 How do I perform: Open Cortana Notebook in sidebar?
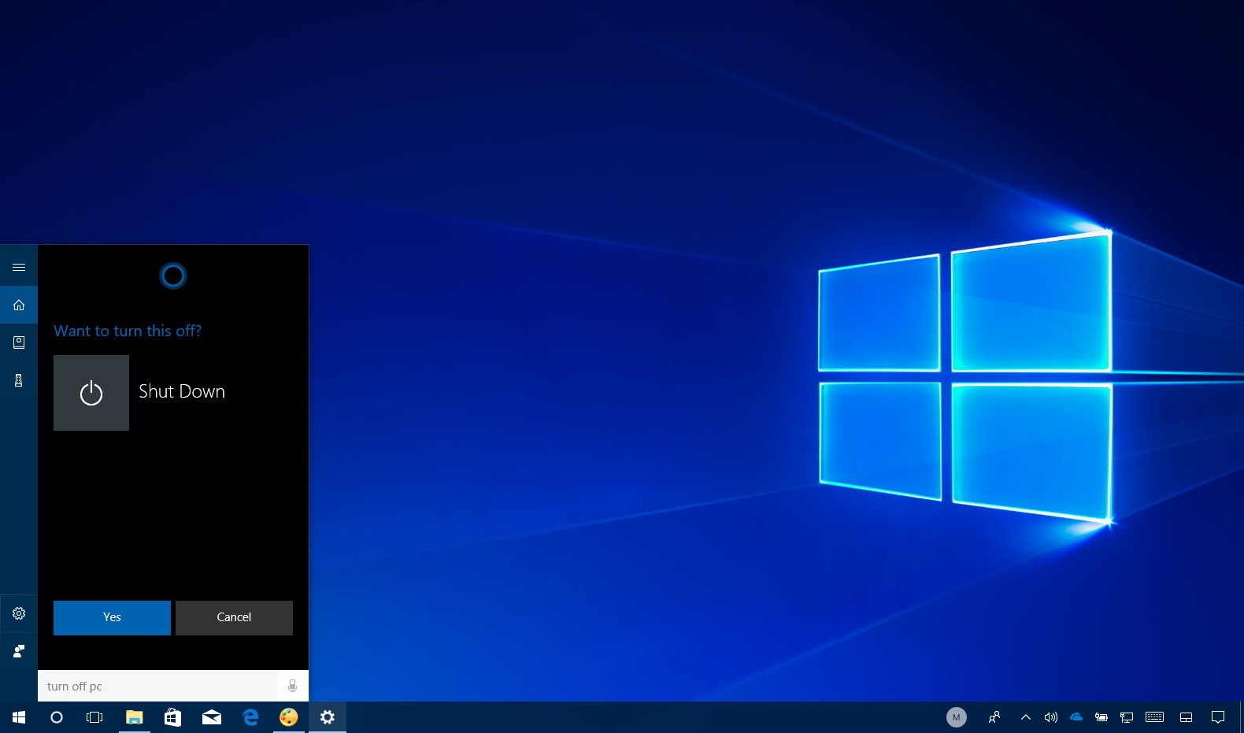pos(19,342)
